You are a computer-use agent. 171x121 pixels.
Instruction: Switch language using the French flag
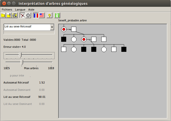[36, 15]
